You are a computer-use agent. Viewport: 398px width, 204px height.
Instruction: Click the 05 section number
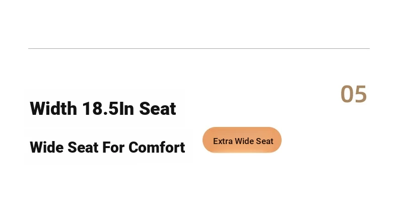pyautogui.click(x=354, y=94)
